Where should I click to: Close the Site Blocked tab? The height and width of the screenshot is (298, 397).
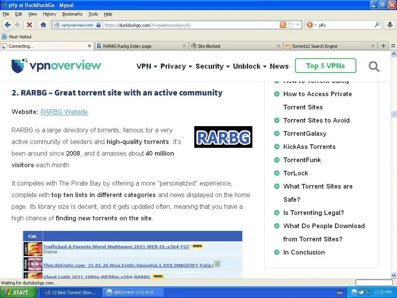(x=278, y=46)
